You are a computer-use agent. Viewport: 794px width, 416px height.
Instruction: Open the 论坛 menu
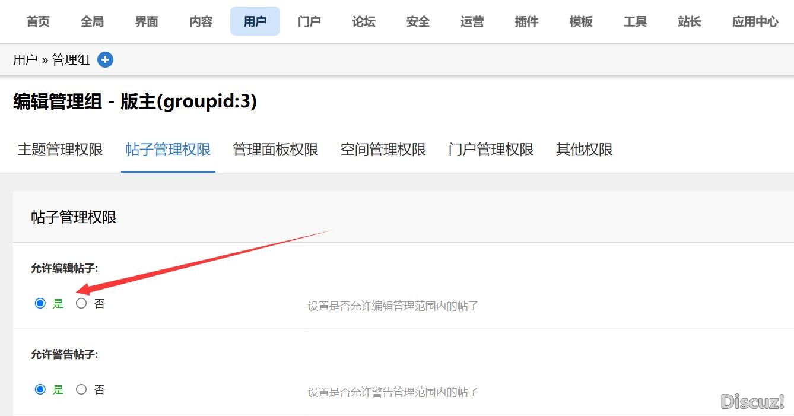[364, 22]
